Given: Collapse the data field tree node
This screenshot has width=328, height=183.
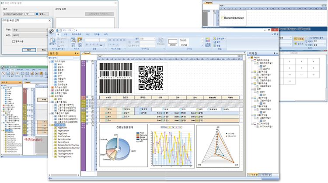Looking at the screenshot, I should tap(50, 61).
